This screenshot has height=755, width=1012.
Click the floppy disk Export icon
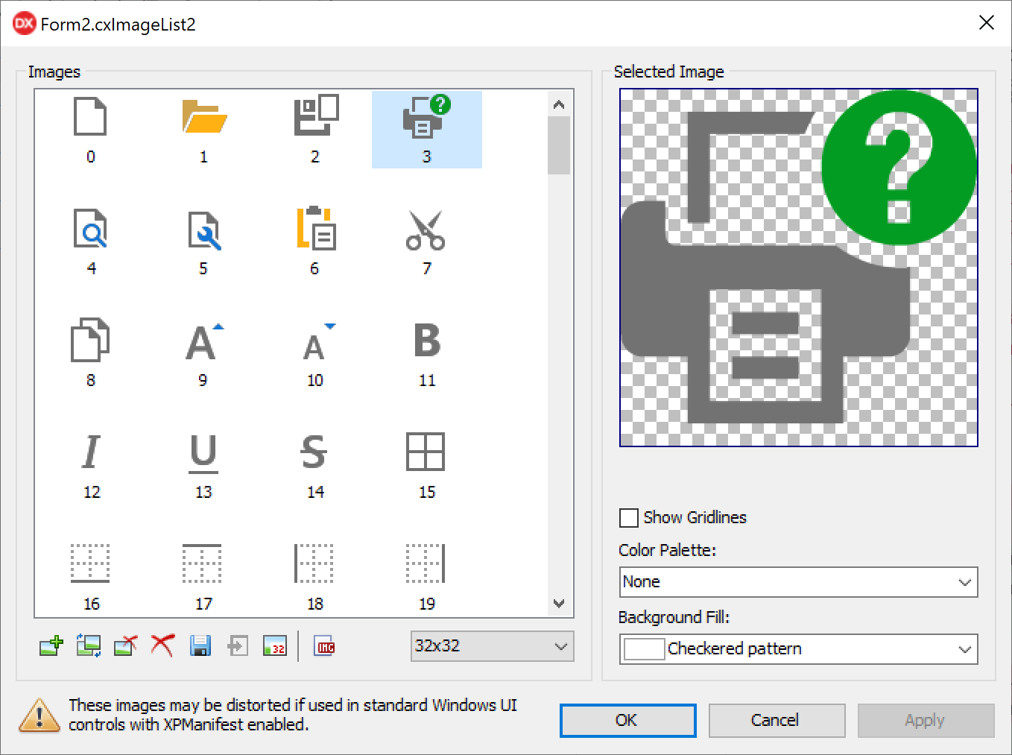click(x=200, y=645)
